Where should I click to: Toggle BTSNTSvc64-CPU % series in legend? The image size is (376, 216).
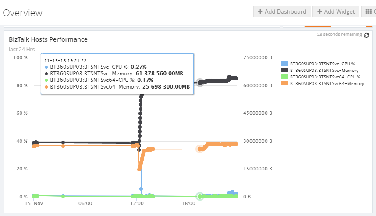pyautogui.click(x=325, y=77)
